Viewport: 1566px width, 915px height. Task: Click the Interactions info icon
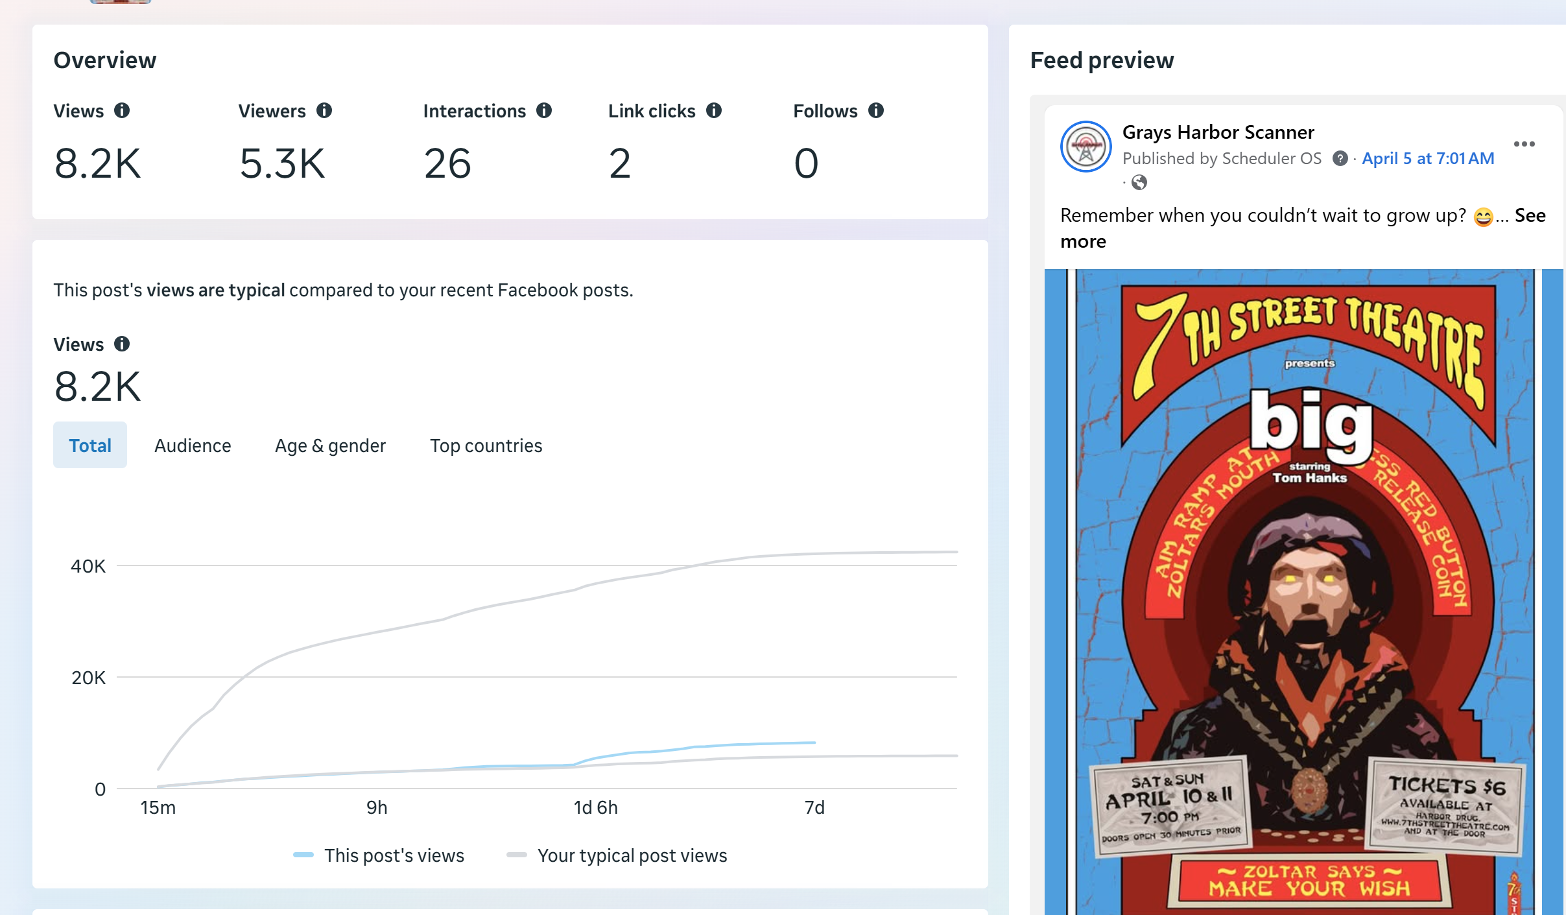point(544,111)
